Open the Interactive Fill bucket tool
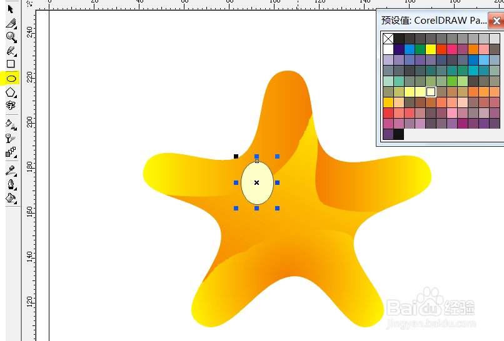Image resolution: width=504 pixels, height=341 pixels. [x=11, y=124]
